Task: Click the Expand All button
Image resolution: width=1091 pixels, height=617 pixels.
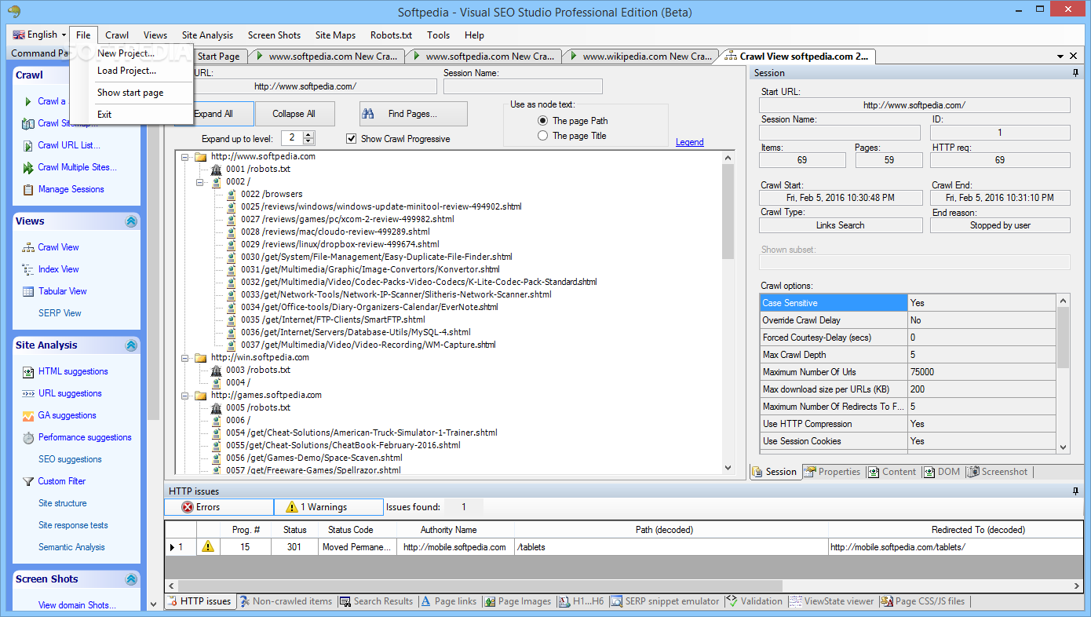Action: pyautogui.click(x=213, y=114)
